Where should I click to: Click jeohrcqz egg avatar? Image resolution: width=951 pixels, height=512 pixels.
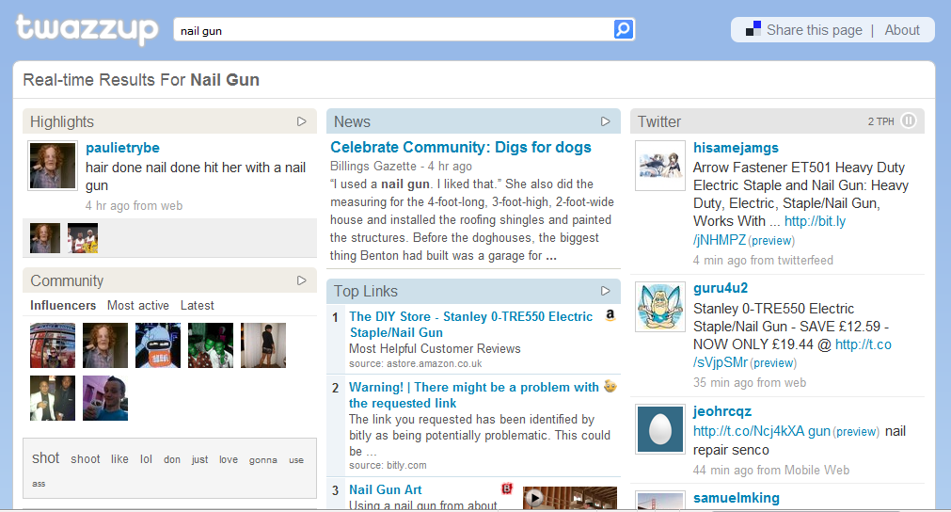coord(659,429)
